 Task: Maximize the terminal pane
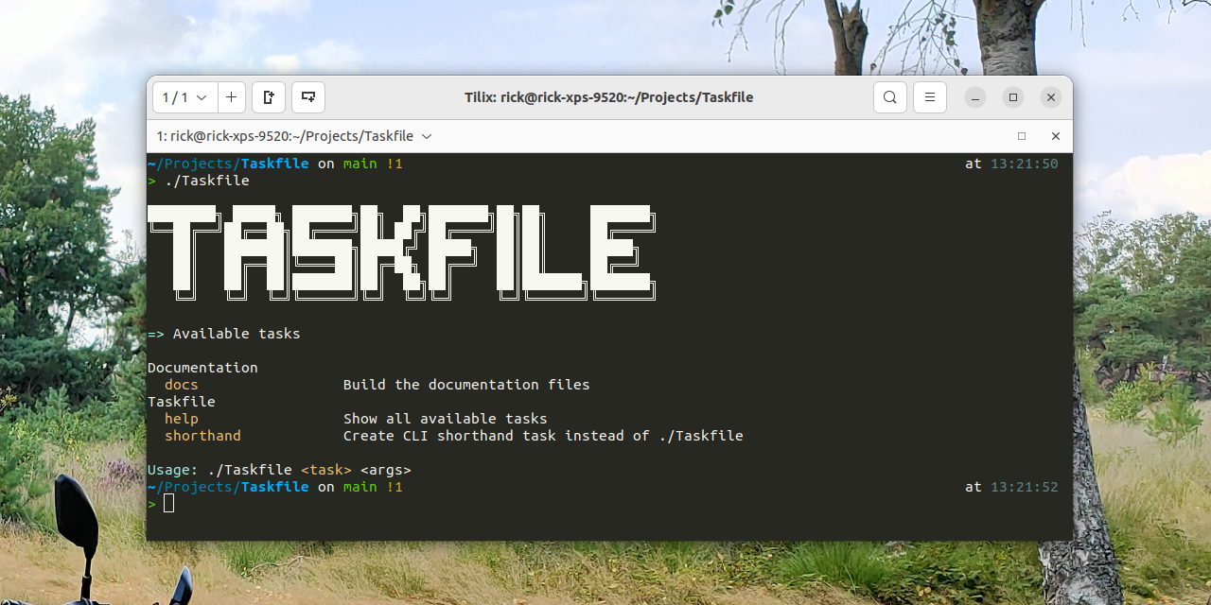click(1022, 136)
